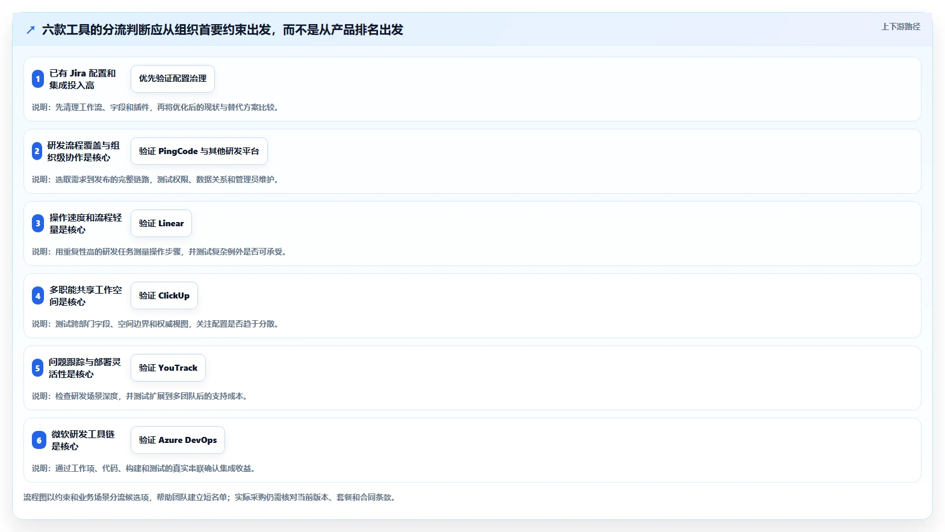Screen dimensions: 945x532
Task: Click the 优先验证配置治理 button
Action: (173, 79)
